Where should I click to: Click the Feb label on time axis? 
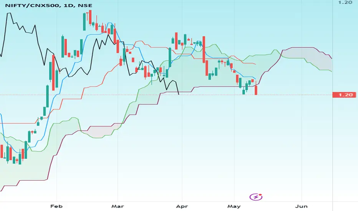56,206
